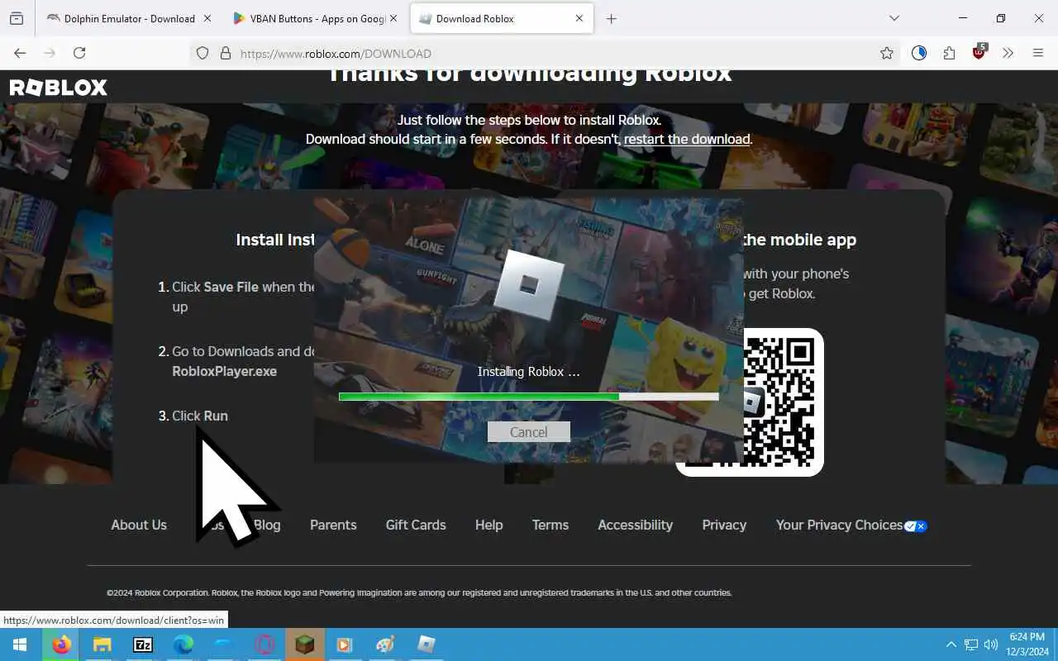Click the Roblox installer logo
Image resolution: width=1058 pixels, height=661 pixels.
[529, 286]
